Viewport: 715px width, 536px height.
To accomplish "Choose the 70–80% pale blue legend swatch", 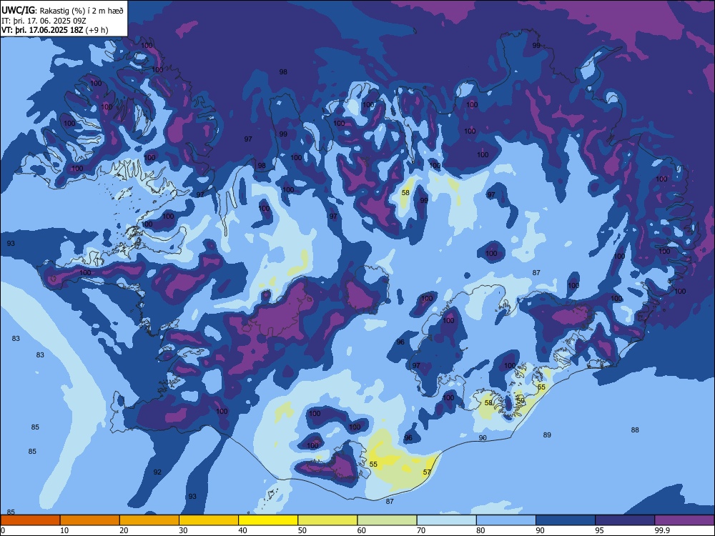I will (446, 520).
